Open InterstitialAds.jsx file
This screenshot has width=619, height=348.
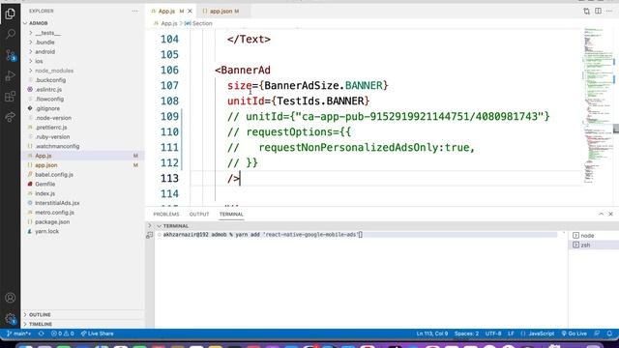point(57,203)
